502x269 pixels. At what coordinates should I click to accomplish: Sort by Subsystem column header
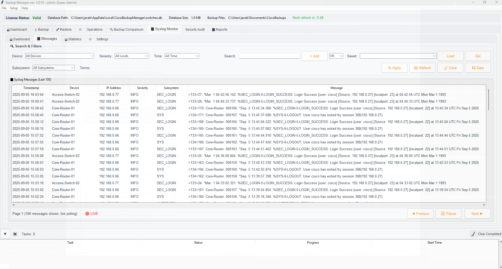[x=171, y=88]
